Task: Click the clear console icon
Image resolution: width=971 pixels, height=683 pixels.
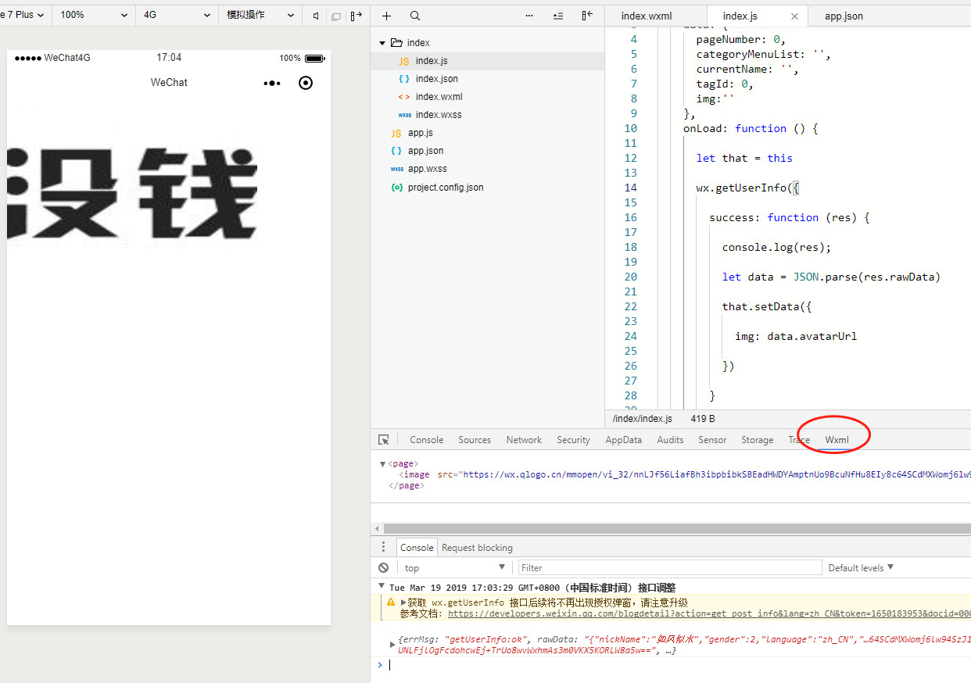Action: [383, 568]
